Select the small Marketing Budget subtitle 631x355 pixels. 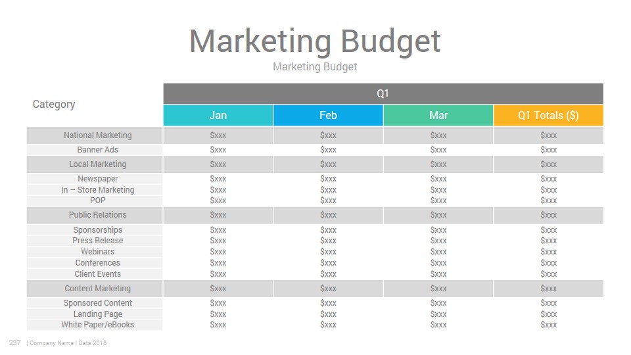click(x=315, y=67)
